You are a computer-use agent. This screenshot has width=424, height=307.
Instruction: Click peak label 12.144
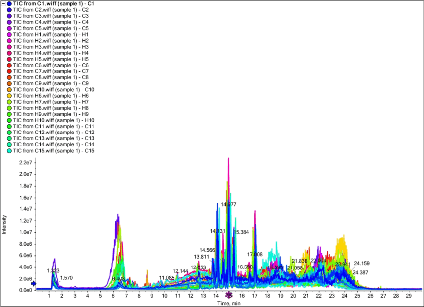[x=181, y=271]
